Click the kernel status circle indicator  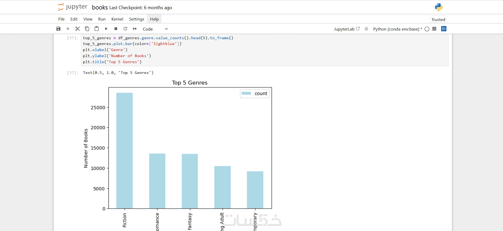click(427, 29)
